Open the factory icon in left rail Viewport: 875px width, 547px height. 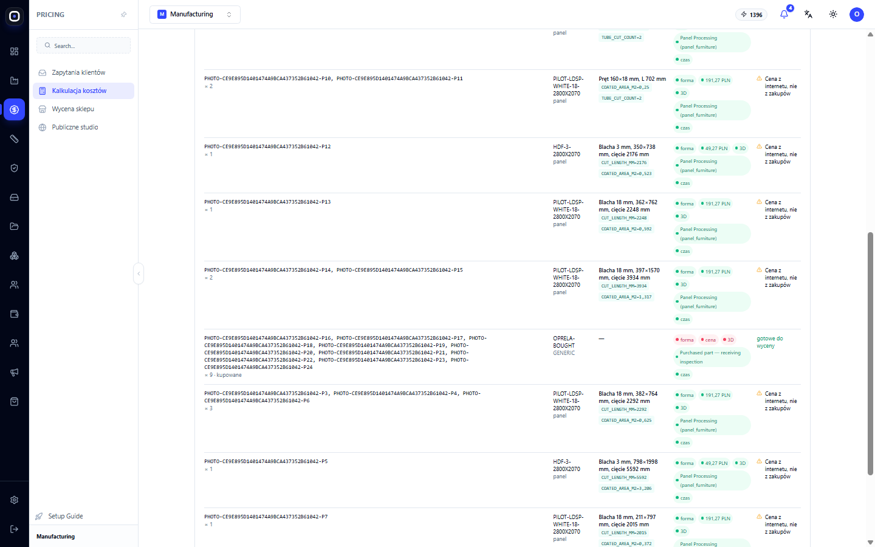point(15,81)
